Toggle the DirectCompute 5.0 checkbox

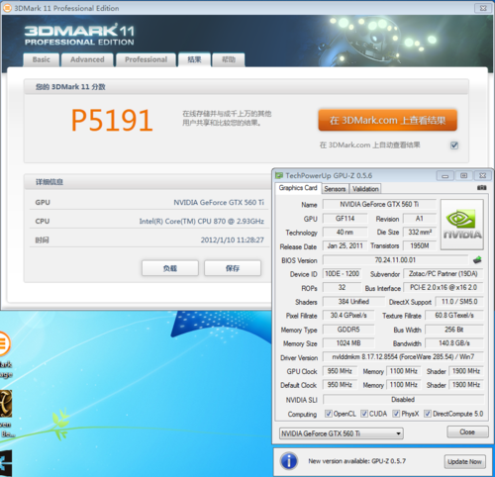pyautogui.click(x=428, y=414)
